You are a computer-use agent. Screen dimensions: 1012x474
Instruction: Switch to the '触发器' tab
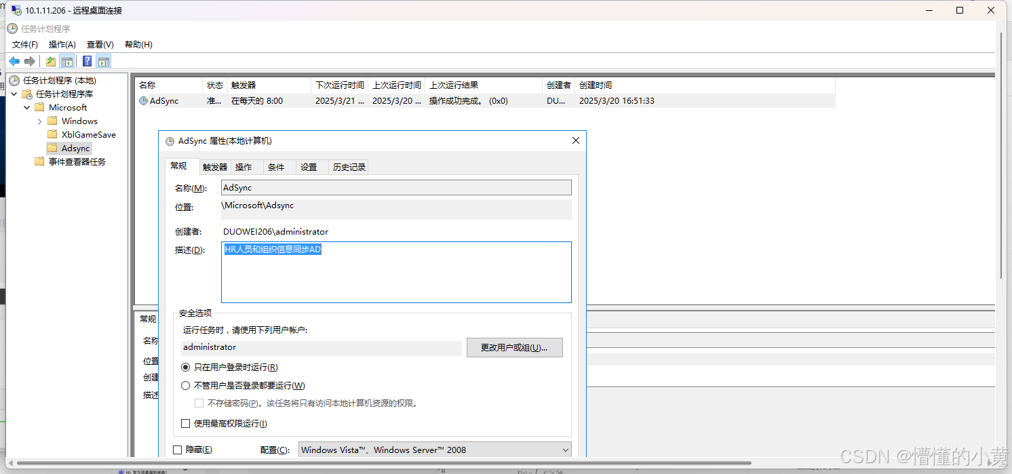click(x=215, y=167)
